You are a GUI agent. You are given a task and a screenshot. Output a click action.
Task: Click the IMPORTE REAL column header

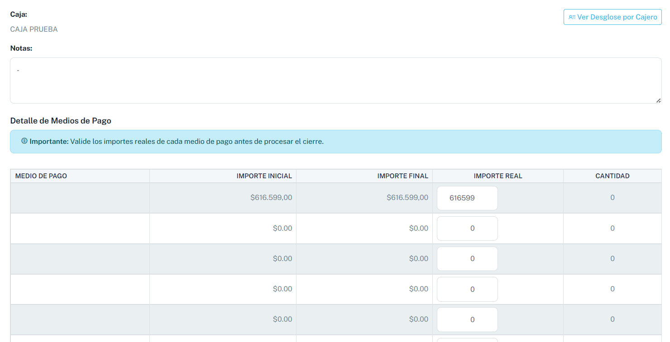click(x=498, y=176)
